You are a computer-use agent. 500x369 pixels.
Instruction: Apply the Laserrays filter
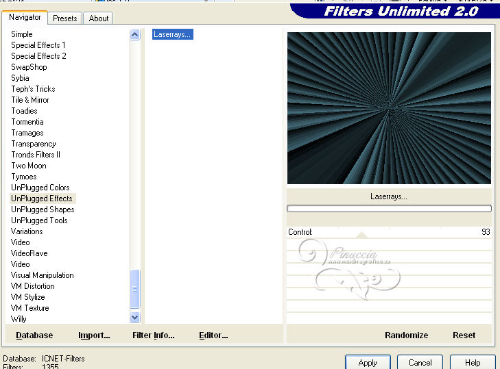(368, 363)
